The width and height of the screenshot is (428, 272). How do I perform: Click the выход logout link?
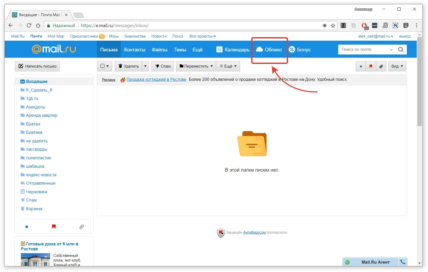pyautogui.click(x=405, y=36)
